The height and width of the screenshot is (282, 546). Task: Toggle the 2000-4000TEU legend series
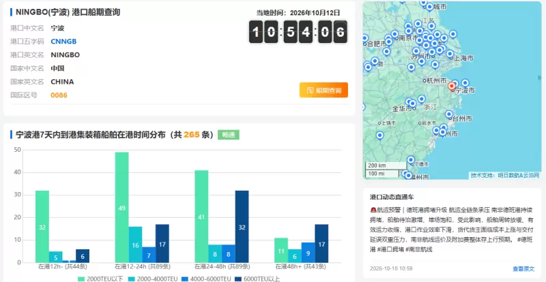point(154,279)
